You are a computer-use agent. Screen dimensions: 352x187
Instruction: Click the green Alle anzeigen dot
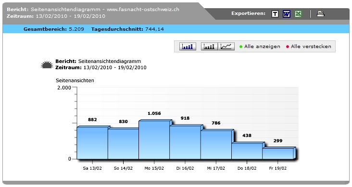pos(241,47)
